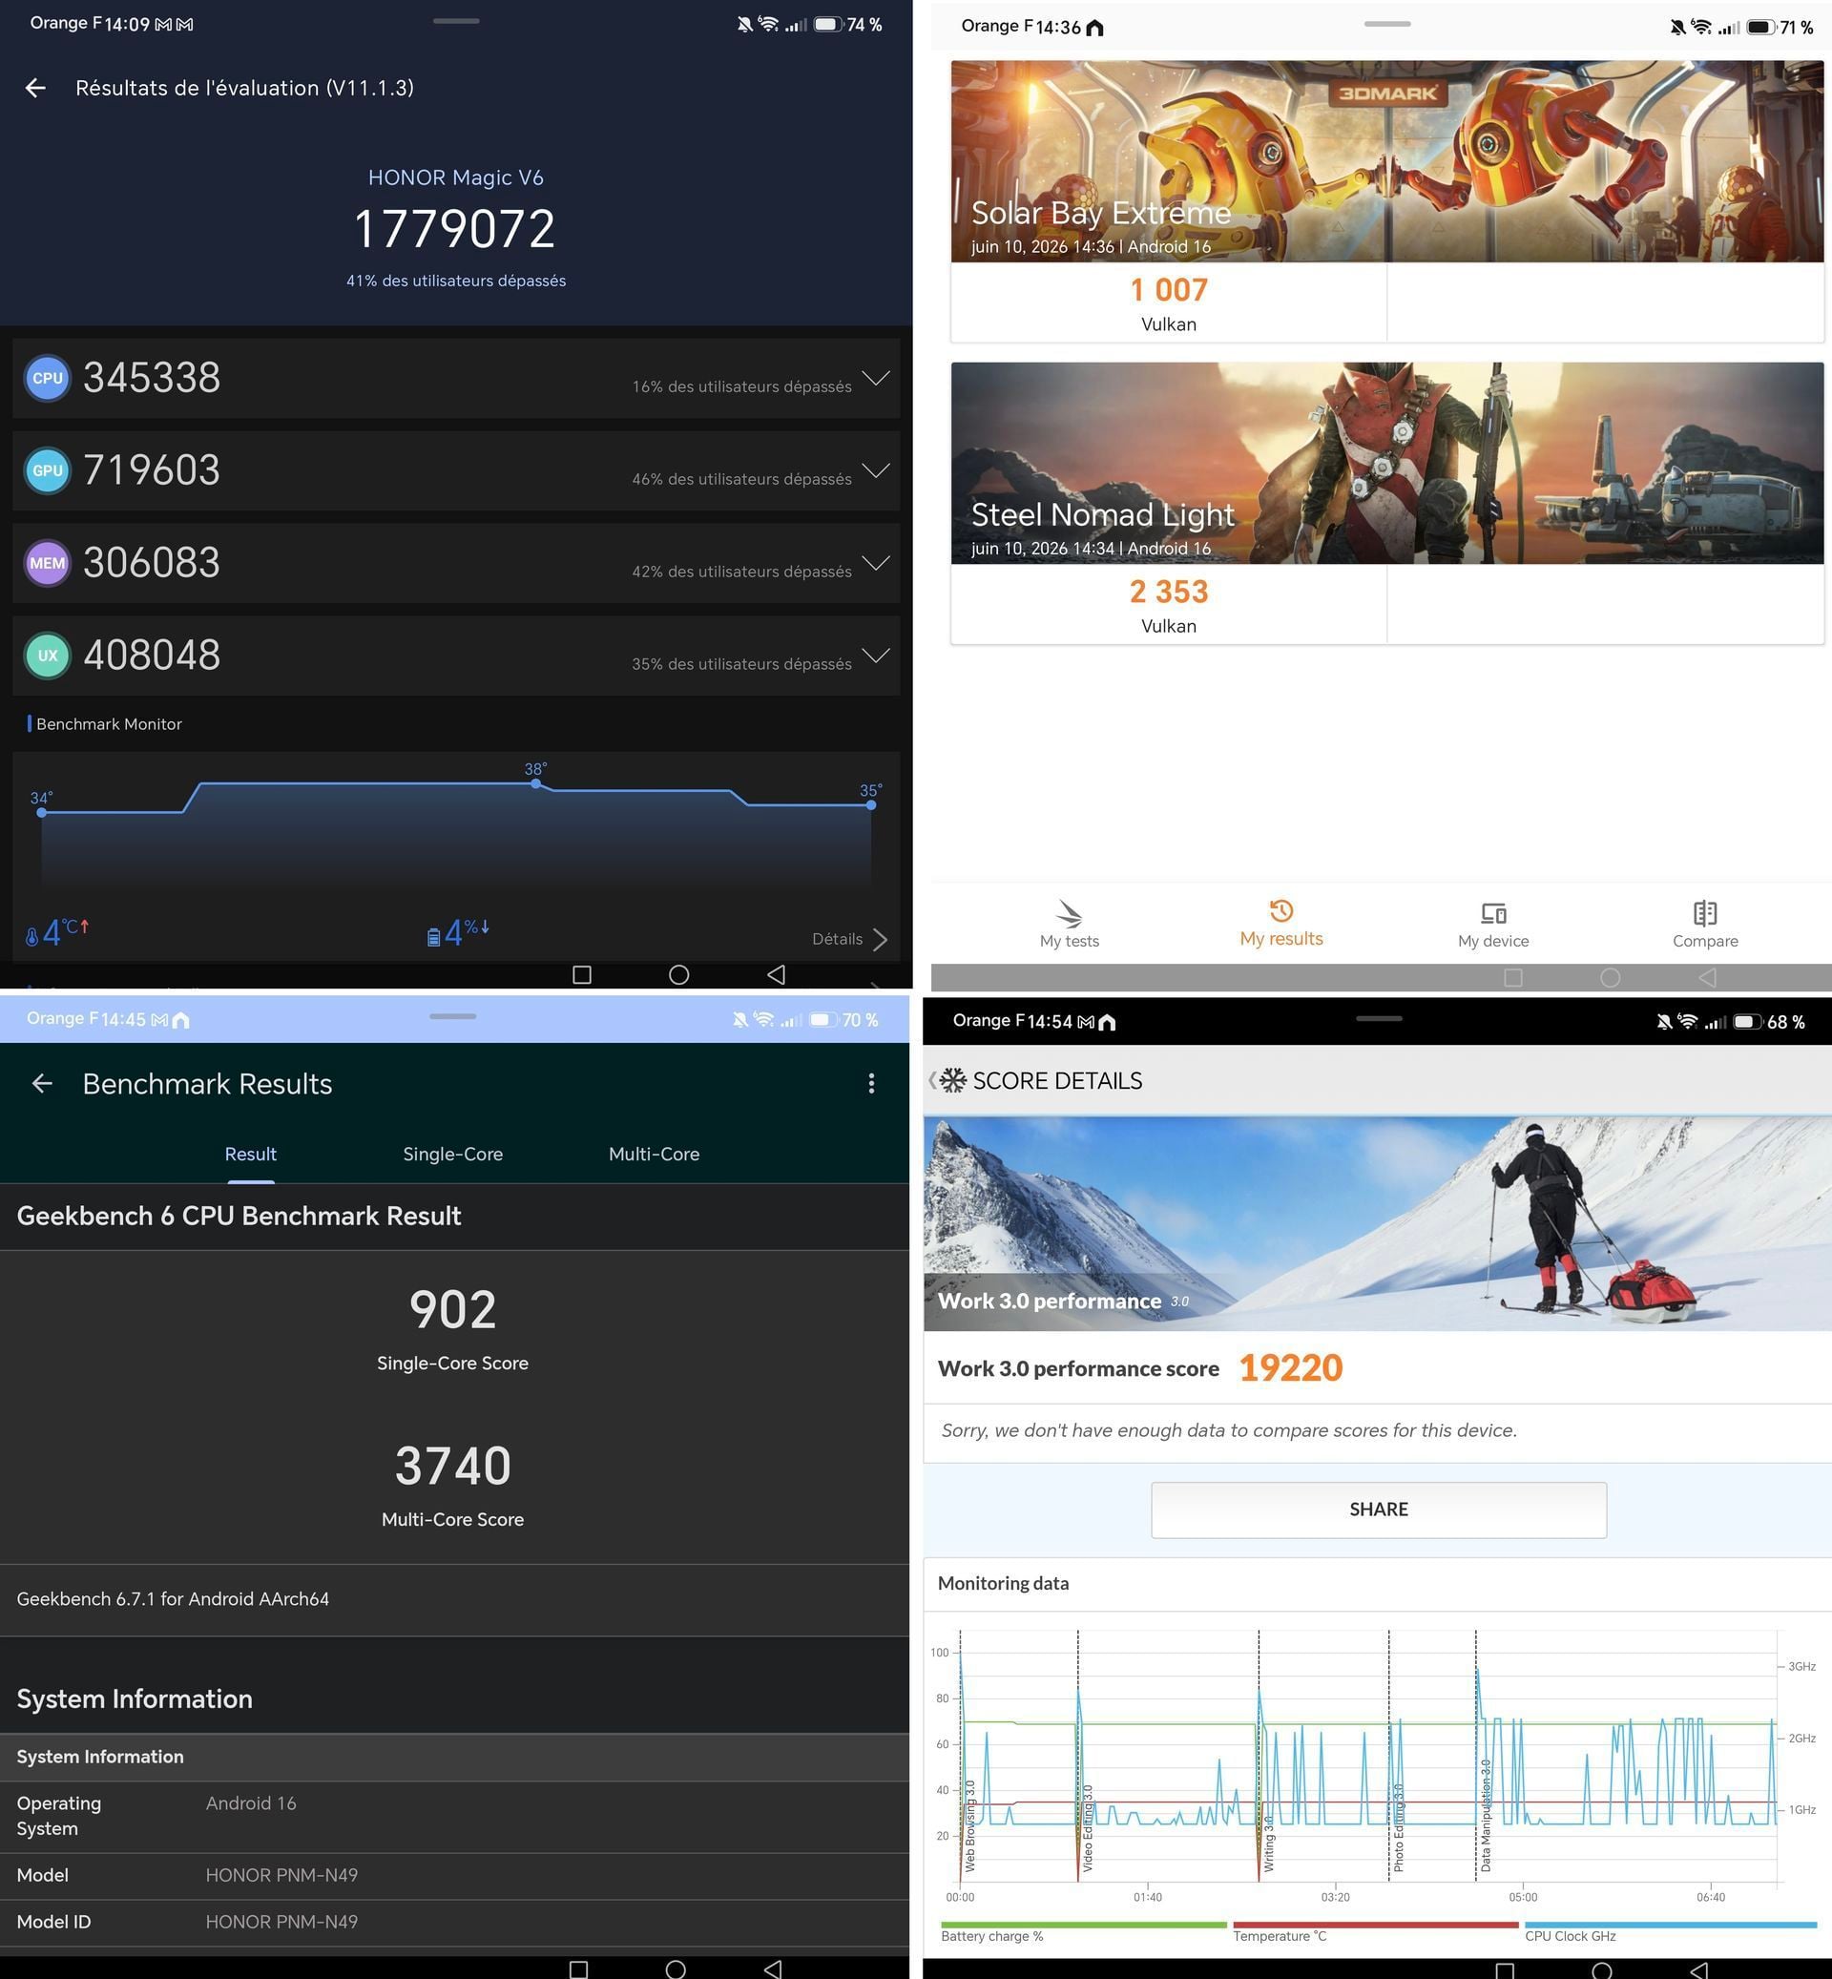Open the Solar Bay Extreme result card
The image size is (1832, 1979).
coord(1387,201)
